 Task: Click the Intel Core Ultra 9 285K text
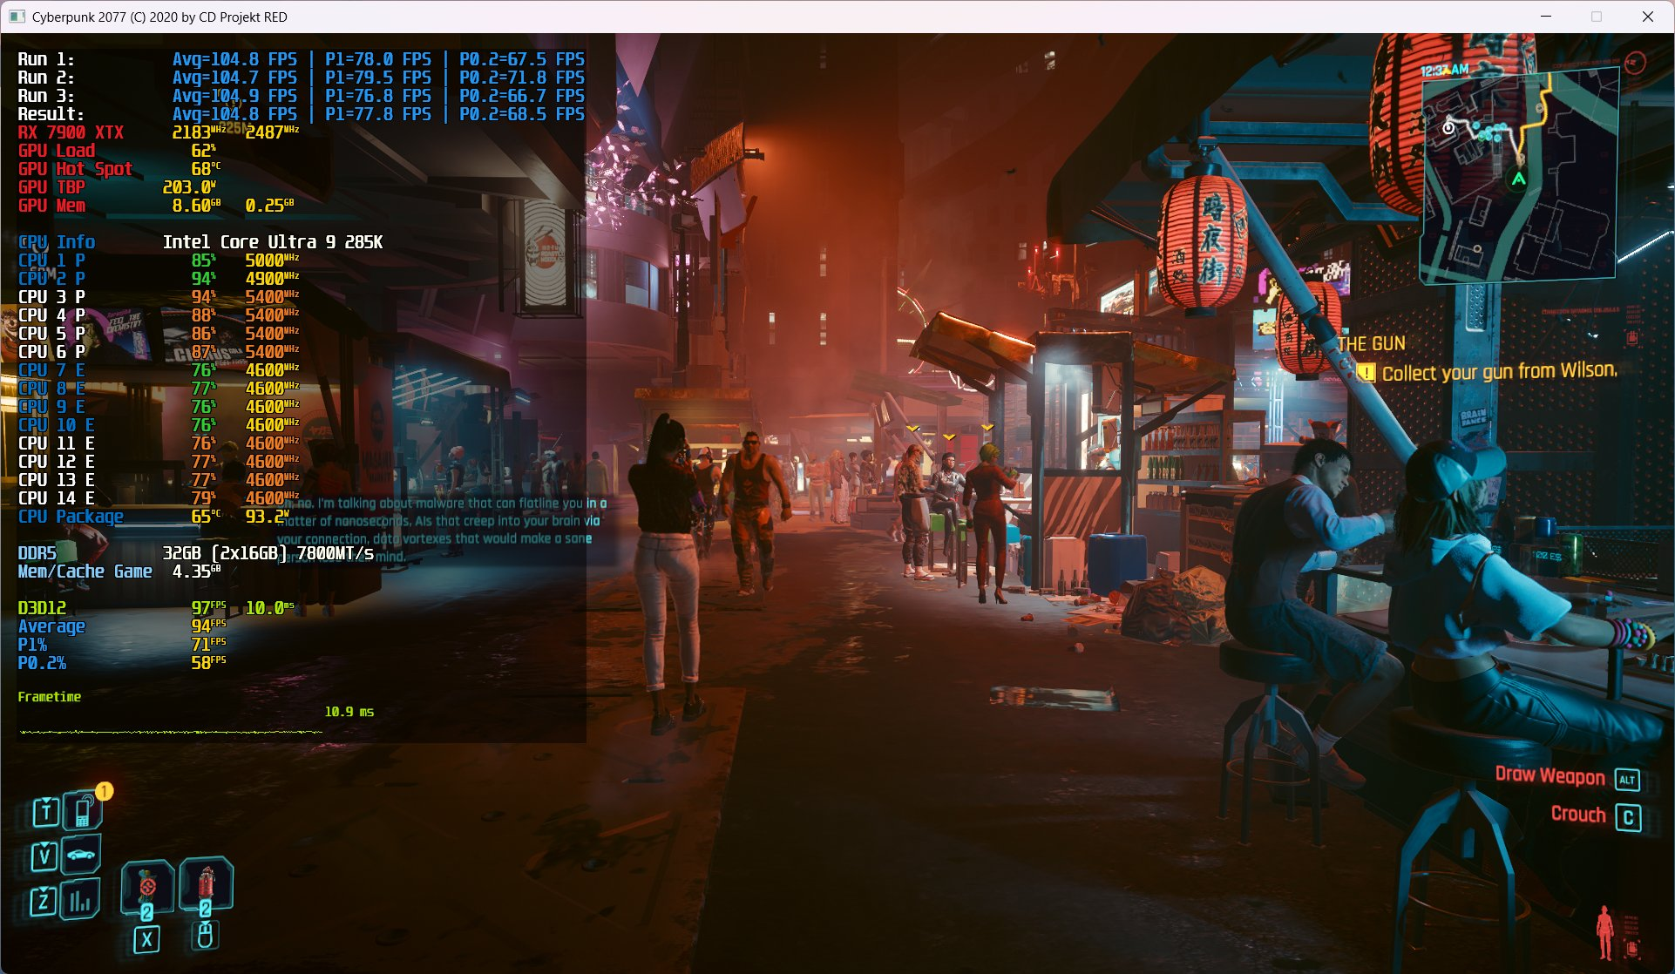273,242
